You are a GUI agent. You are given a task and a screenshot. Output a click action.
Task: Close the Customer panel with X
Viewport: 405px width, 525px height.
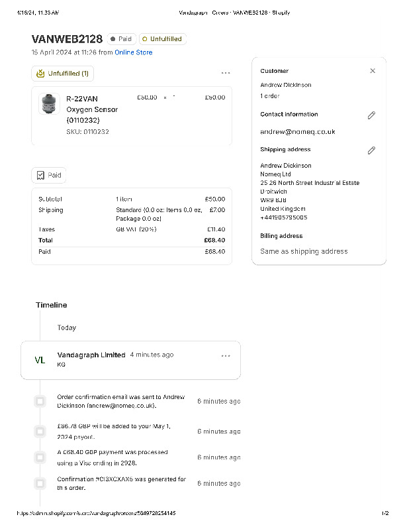tap(373, 71)
